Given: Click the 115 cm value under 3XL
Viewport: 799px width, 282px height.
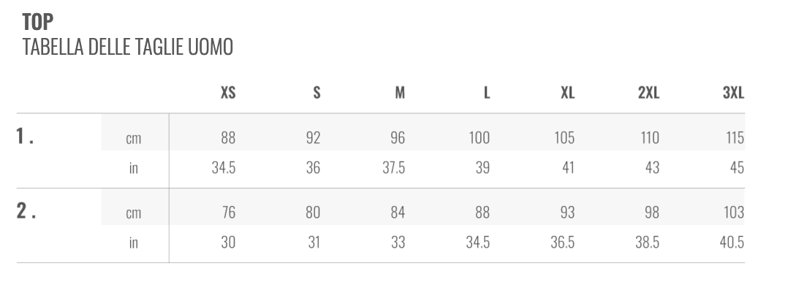Looking at the screenshot, I should pyautogui.click(x=735, y=138).
